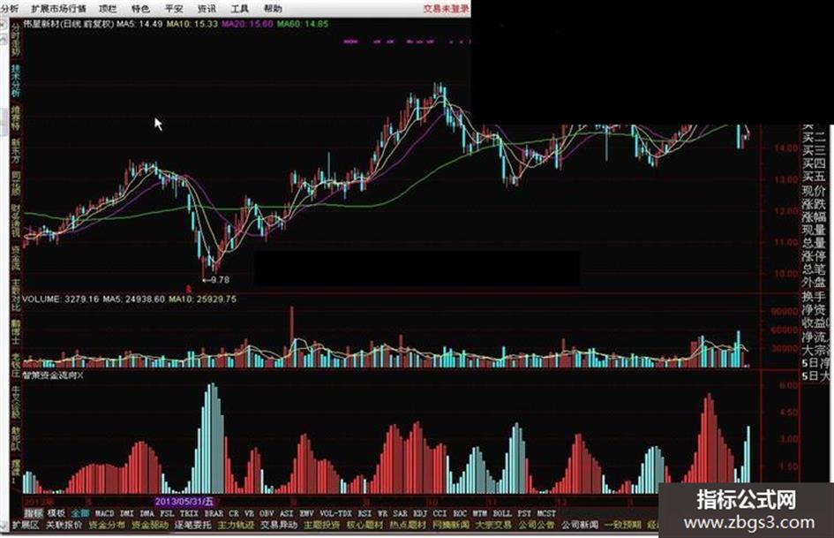Select 翻博士 in left sidebar
Viewport: 834px width, 538px height.
point(16,331)
